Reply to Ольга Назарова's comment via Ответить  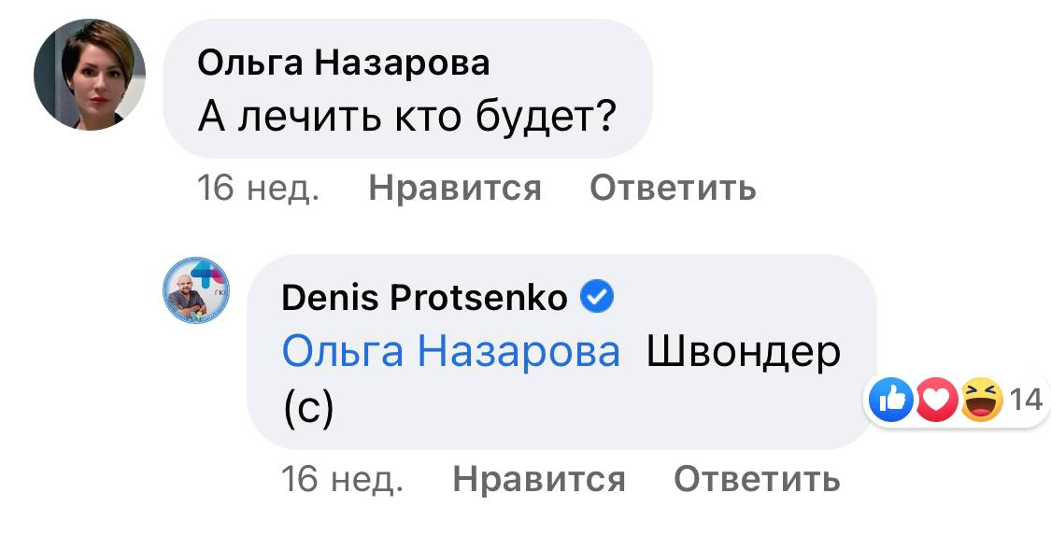[673, 189]
